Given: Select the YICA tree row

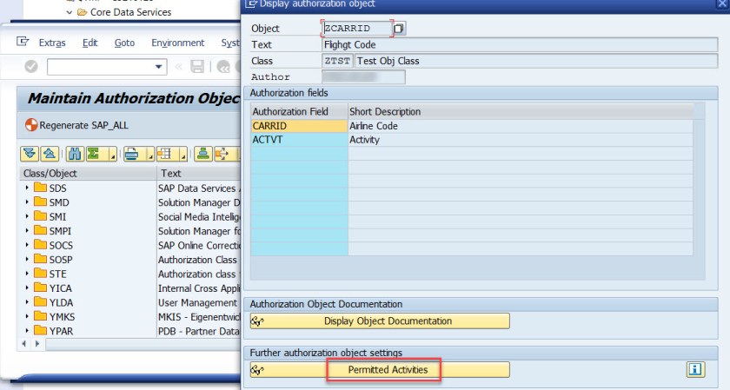Looking at the screenshot, I should coord(129,288).
